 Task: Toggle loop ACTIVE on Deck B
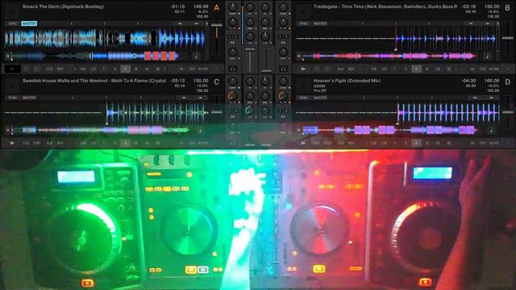[494, 69]
